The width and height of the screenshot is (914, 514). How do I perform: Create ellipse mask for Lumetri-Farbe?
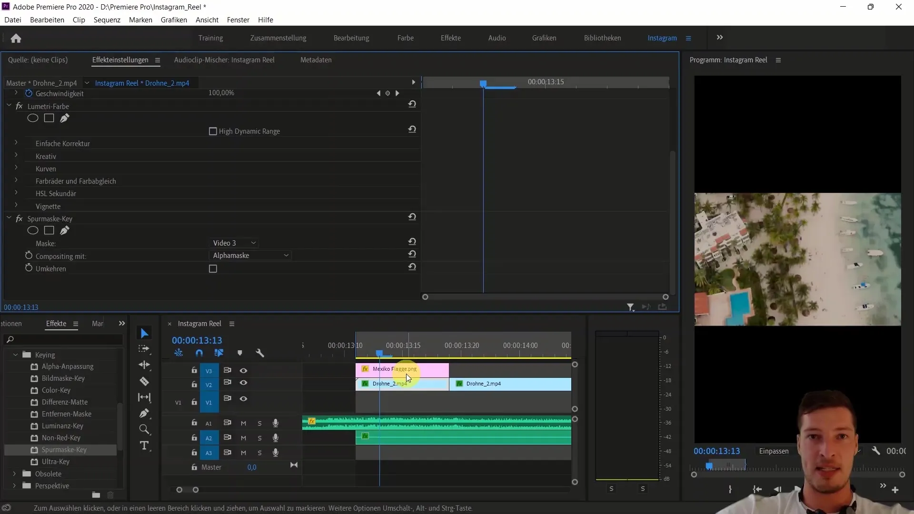[33, 118]
